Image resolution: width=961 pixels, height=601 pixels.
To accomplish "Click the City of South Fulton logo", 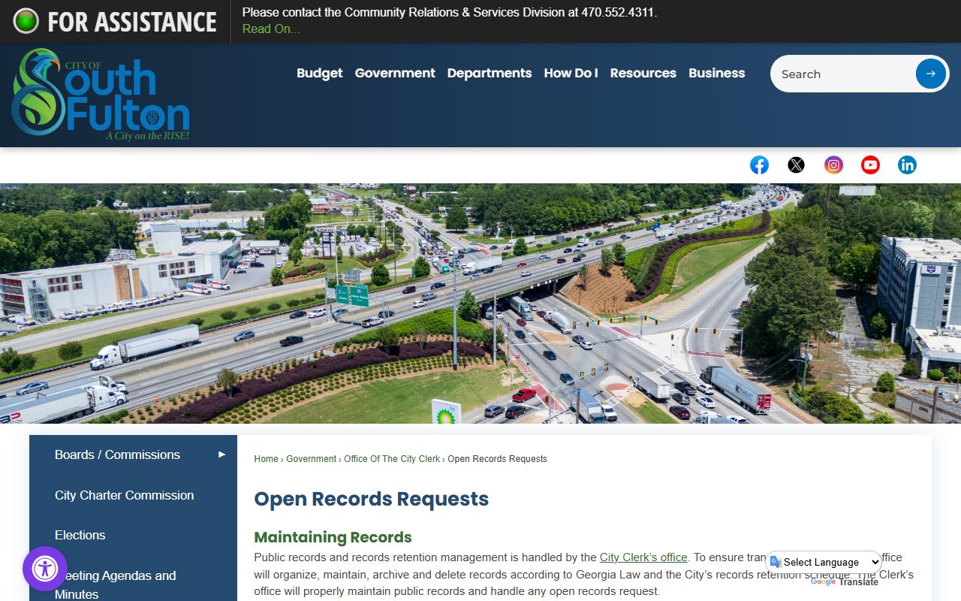I will coord(101,94).
